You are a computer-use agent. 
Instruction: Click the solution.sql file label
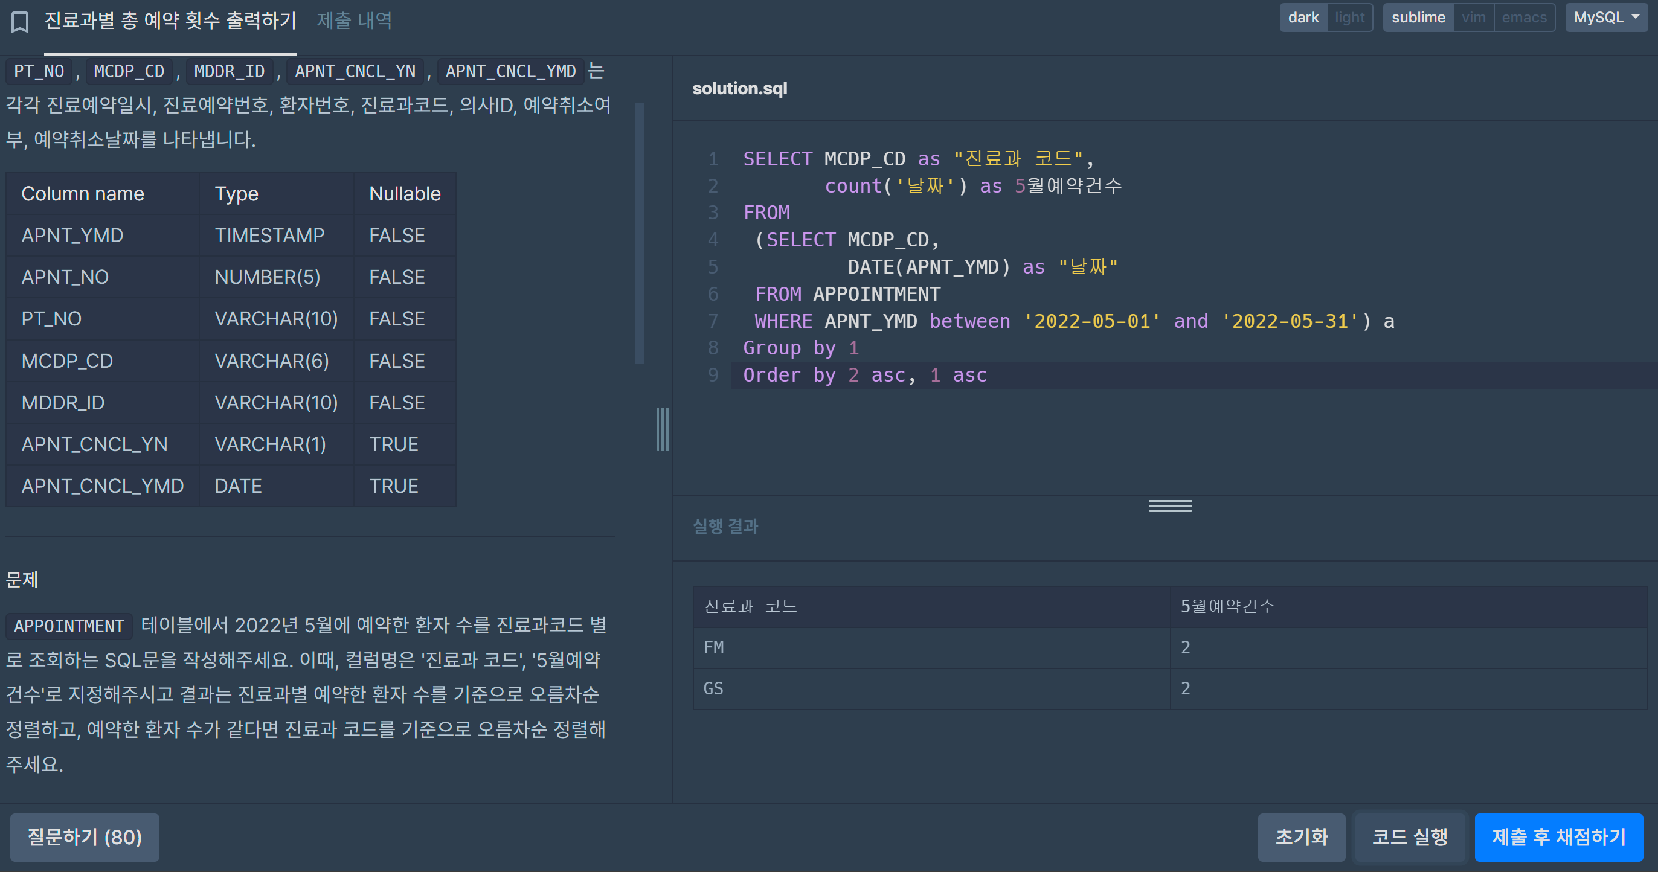click(739, 88)
